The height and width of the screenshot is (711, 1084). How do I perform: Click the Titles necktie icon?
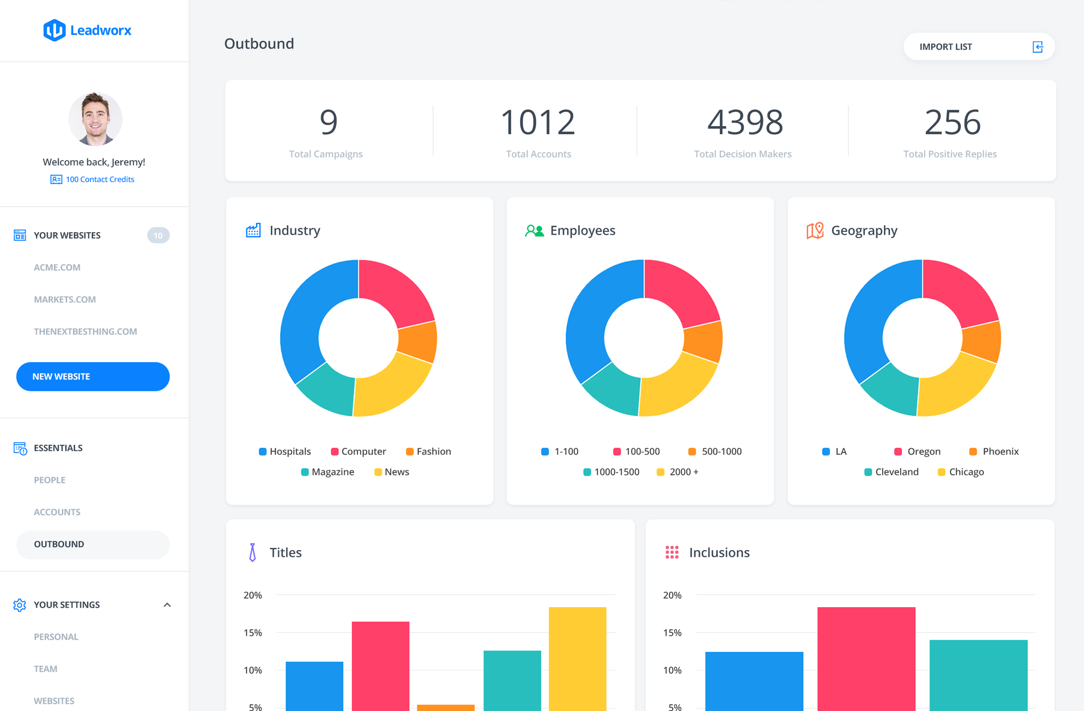tap(252, 552)
